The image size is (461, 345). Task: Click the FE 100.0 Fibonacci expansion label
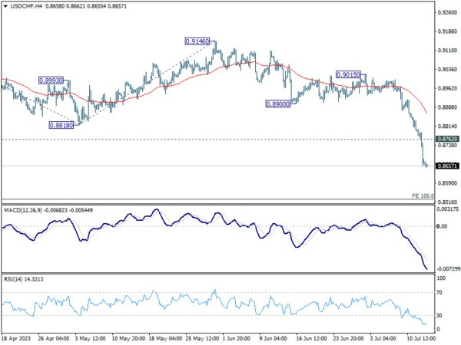(x=423, y=195)
